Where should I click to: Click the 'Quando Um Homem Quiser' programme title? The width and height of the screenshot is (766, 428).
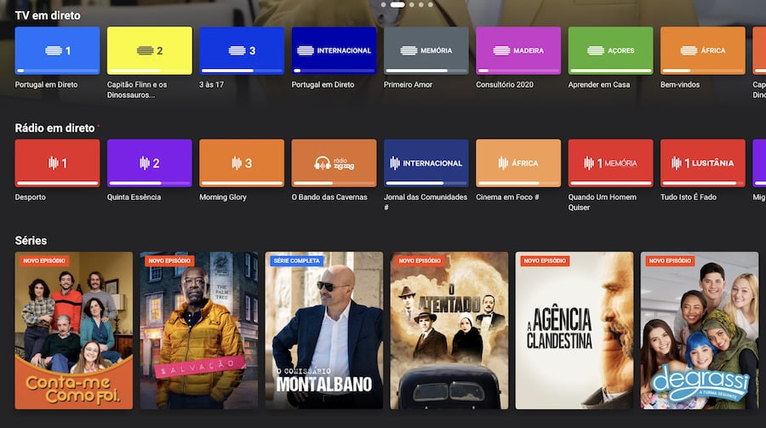coord(603,202)
